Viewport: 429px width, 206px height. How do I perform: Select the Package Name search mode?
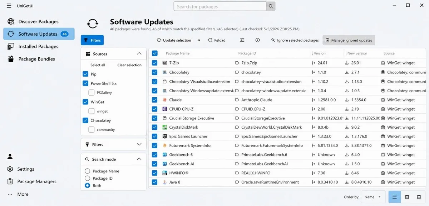click(87, 171)
